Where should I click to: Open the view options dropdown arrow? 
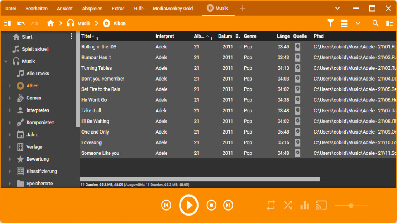[x=358, y=24]
